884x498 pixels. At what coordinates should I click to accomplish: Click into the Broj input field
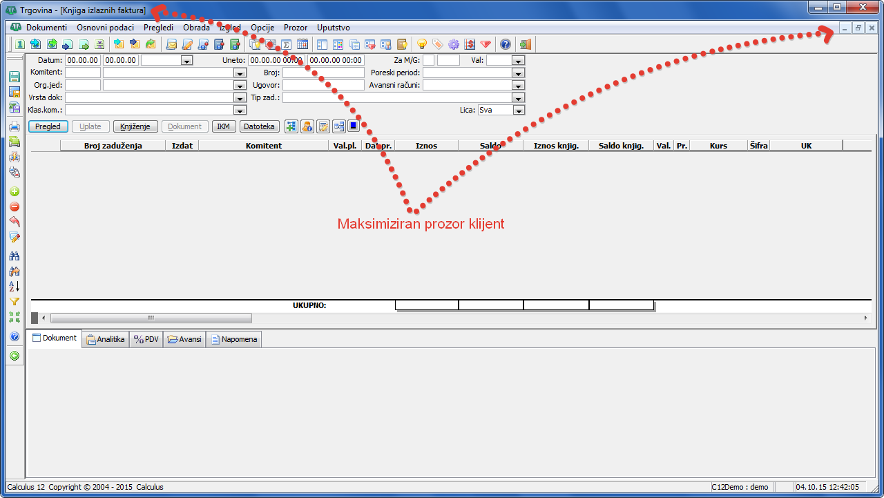[x=323, y=73]
